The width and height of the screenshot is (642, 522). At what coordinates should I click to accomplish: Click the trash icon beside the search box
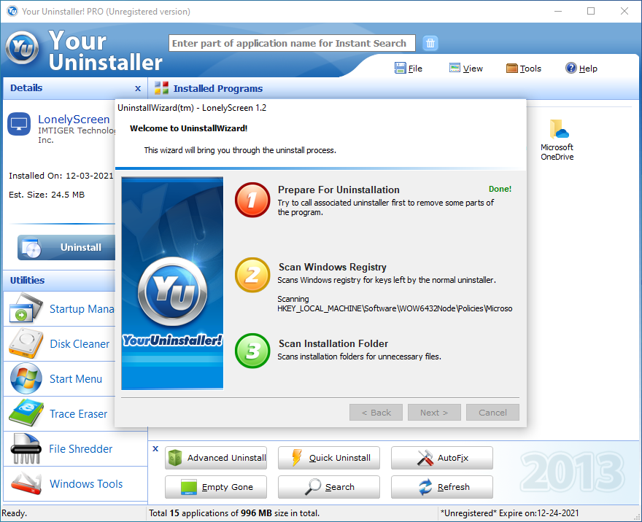tap(430, 43)
